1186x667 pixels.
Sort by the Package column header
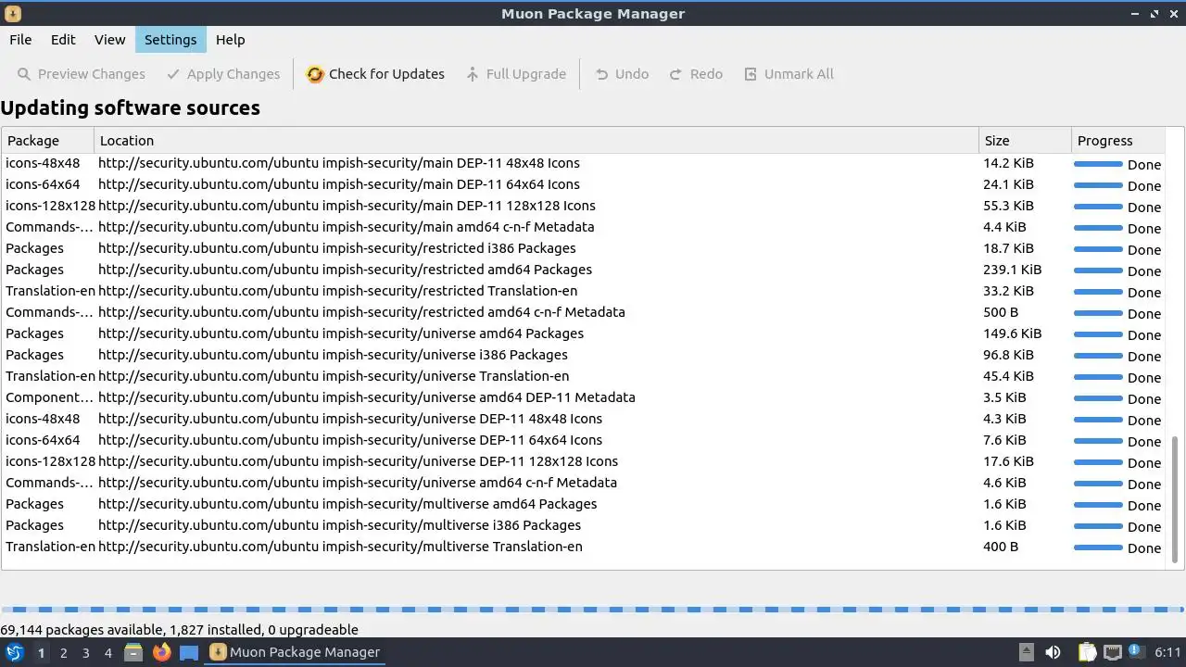tap(47, 141)
